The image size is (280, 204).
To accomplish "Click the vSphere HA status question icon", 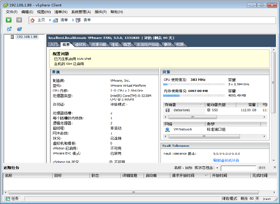I will pyautogui.click(x=111, y=162).
